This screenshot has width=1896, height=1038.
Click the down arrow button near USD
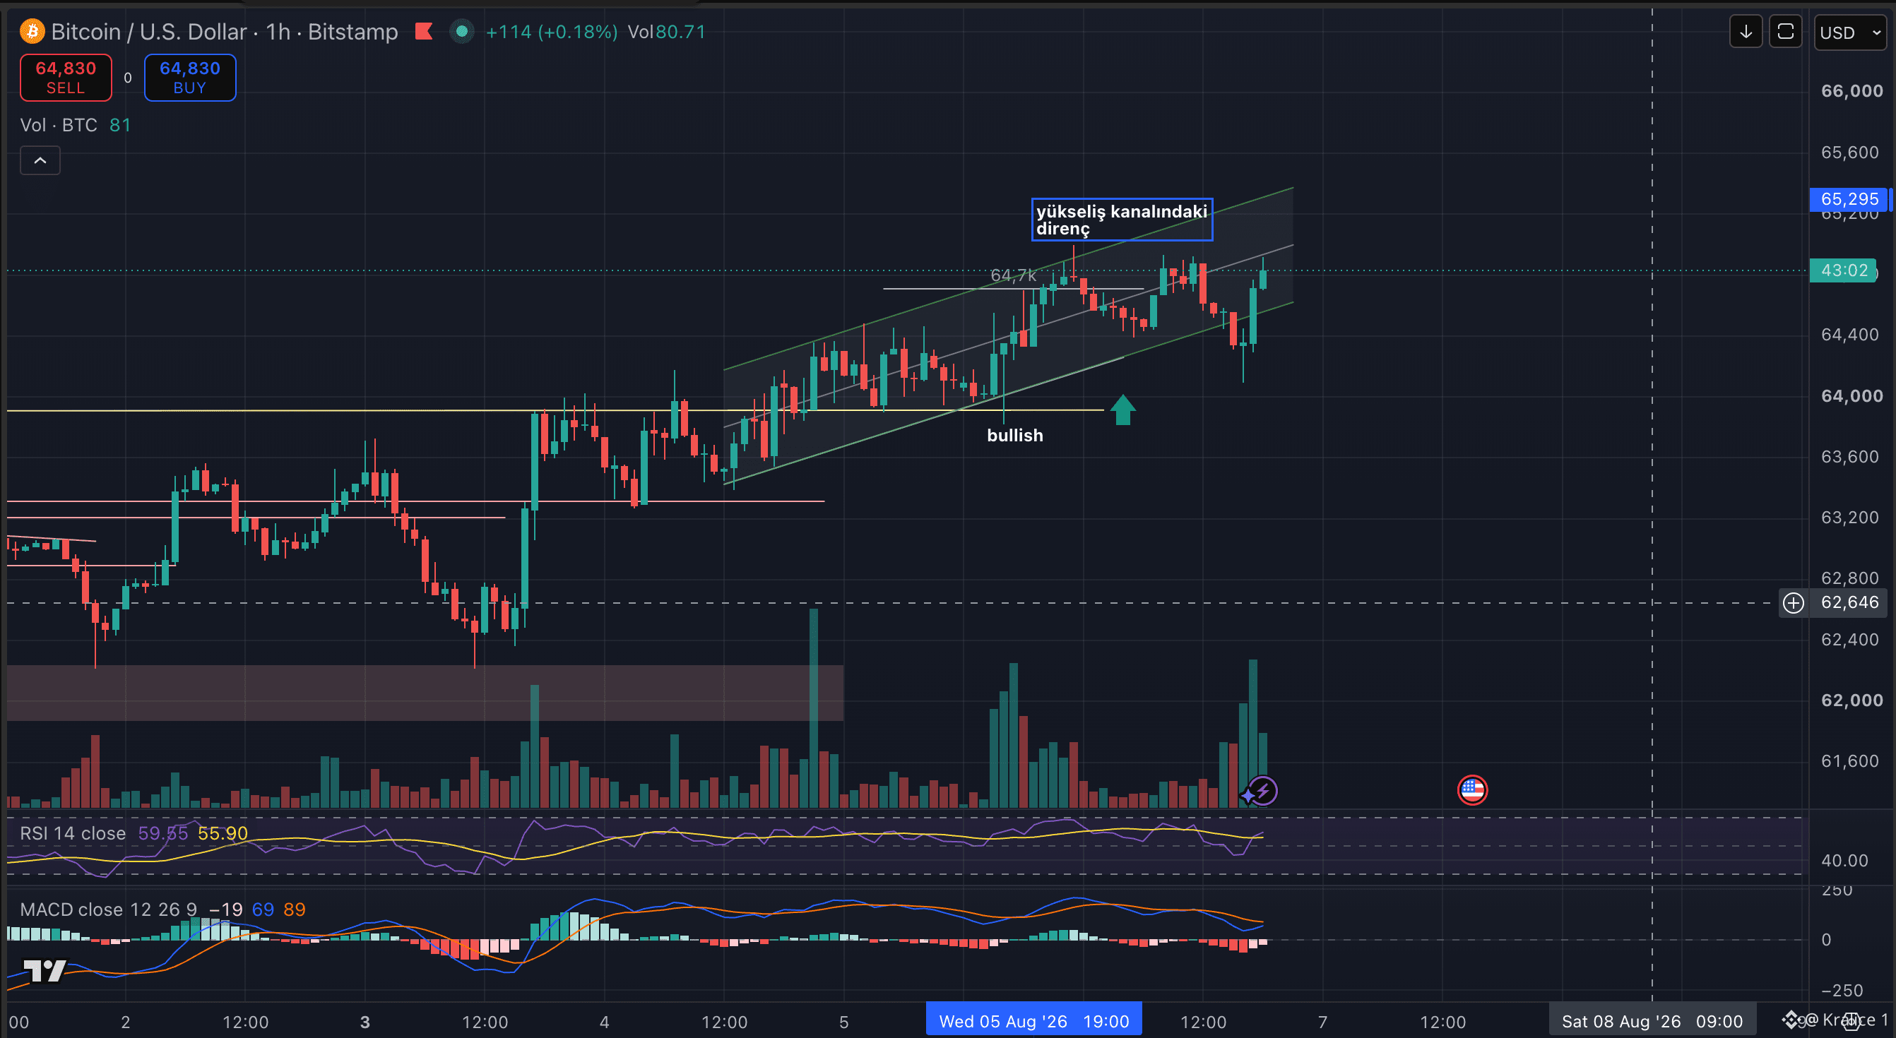(1745, 32)
